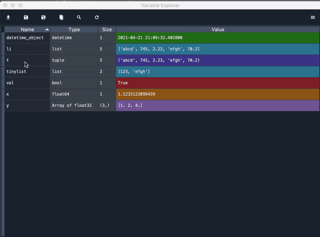The image size is (320, 237).
Task: Click the Name header sort arrow
Action: [48, 29]
